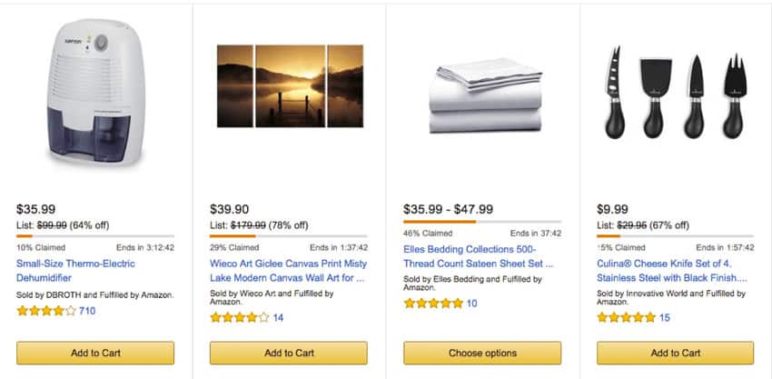Open the cheese knife set image
Viewport: 772px width, 379px height.
(676, 93)
